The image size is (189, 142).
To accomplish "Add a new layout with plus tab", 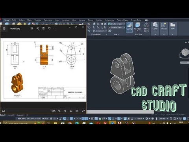I will (27, 115).
